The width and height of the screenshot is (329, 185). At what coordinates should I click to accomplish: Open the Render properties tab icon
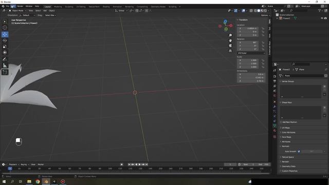275,77
